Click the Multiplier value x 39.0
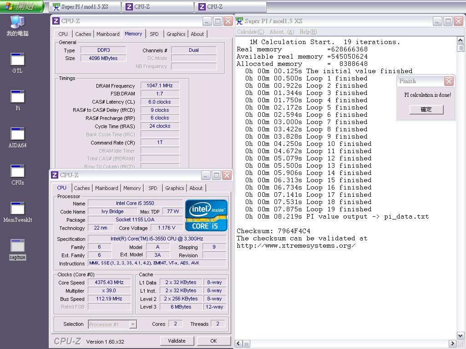 (109, 290)
